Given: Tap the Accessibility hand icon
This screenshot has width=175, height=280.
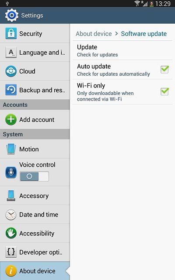Looking at the screenshot, I should tap(11, 233).
